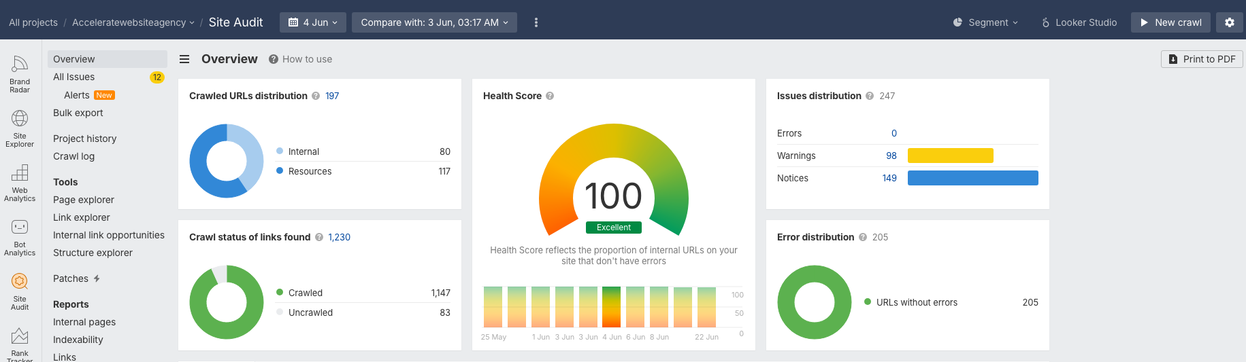Open Crawl log menu item
The height and width of the screenshot is (362, 1246).
[74, 156]
